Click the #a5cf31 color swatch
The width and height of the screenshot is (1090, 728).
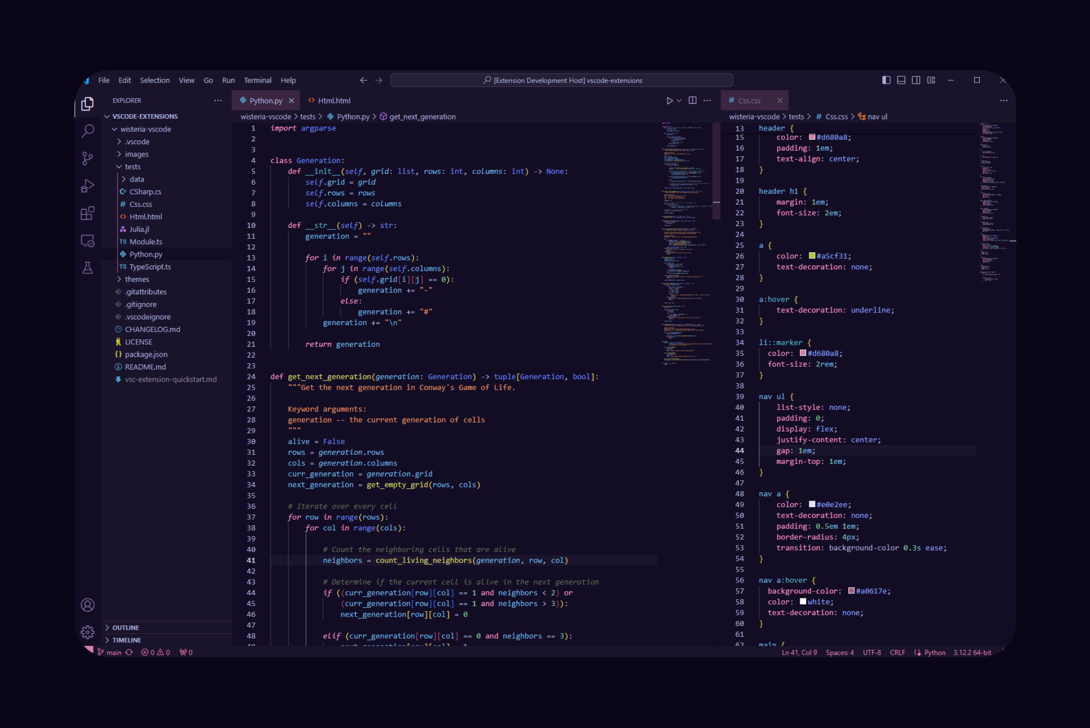(812, 256)
